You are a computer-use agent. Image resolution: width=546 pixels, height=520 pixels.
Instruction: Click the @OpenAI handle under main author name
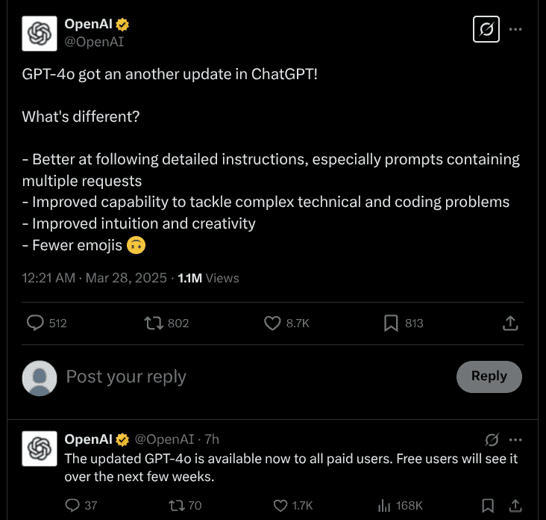point(94,42)
